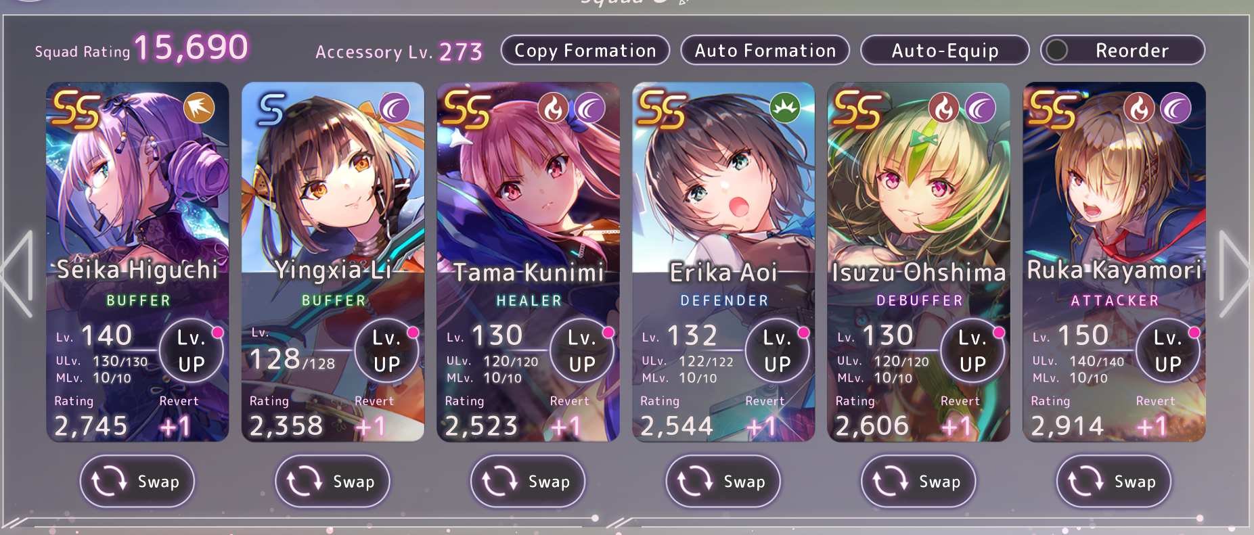Click the moon icon on Isuzu Ohshima
Screen dimensions: 1254x535
pos(981,108)
